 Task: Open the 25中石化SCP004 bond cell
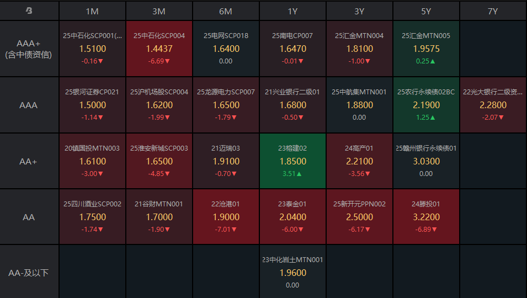(x=159, y=49)
